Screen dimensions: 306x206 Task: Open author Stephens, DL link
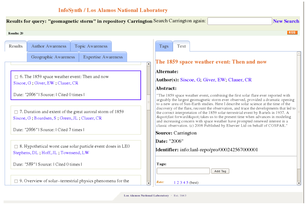pyautogui.click(x=25, y=153)
